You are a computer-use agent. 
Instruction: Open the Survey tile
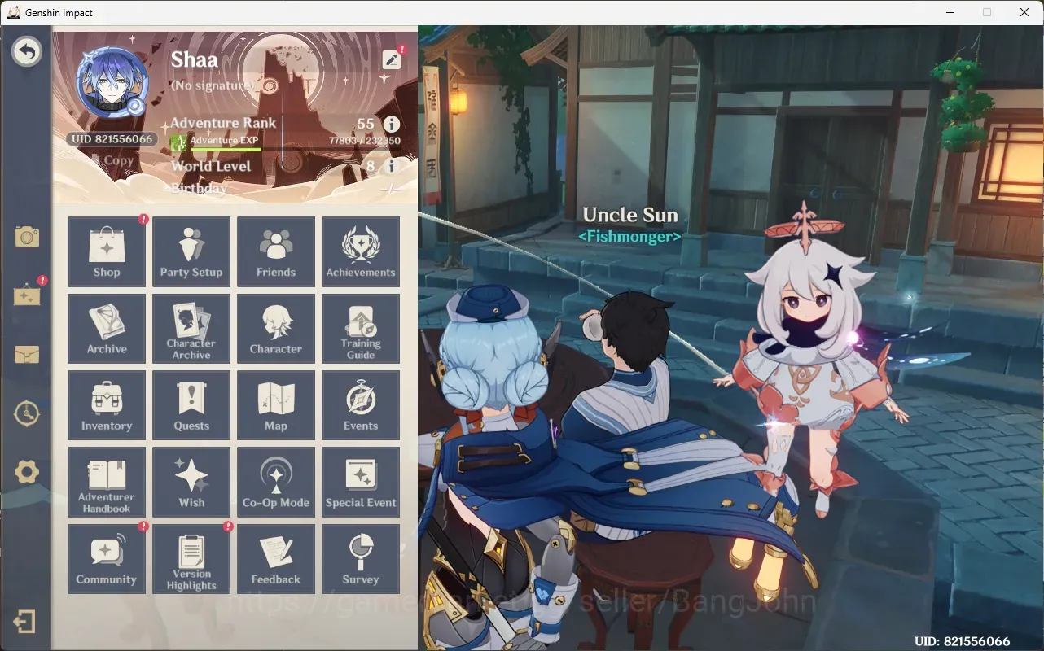pos(361,559)
